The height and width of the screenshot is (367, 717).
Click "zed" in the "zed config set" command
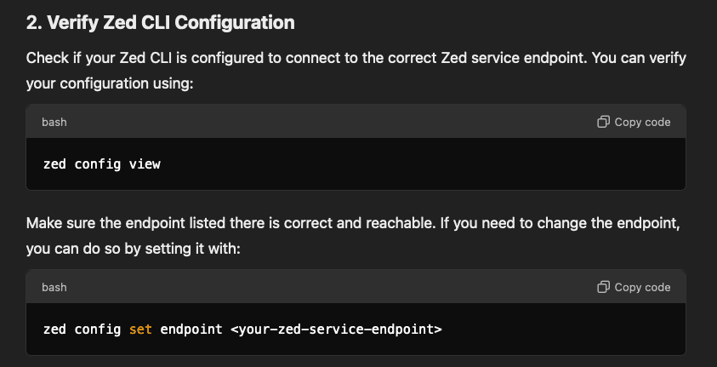pos(54,328)
